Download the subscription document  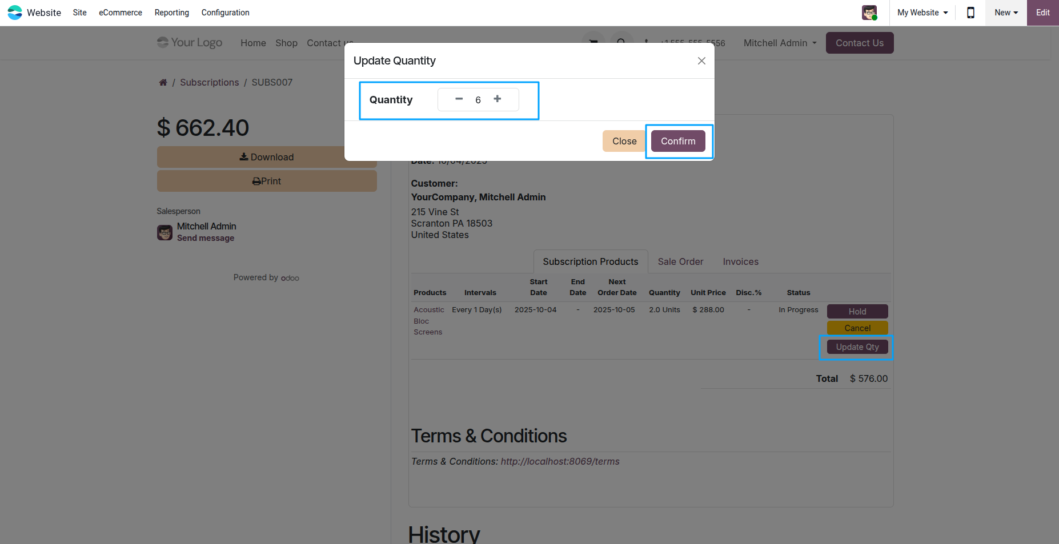pos(267,157)
